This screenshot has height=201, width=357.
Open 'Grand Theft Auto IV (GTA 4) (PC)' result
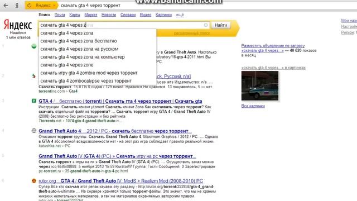[117, 156]
